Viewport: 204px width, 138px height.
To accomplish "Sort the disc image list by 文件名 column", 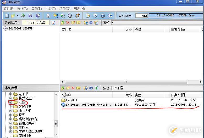I will [86, 30].
